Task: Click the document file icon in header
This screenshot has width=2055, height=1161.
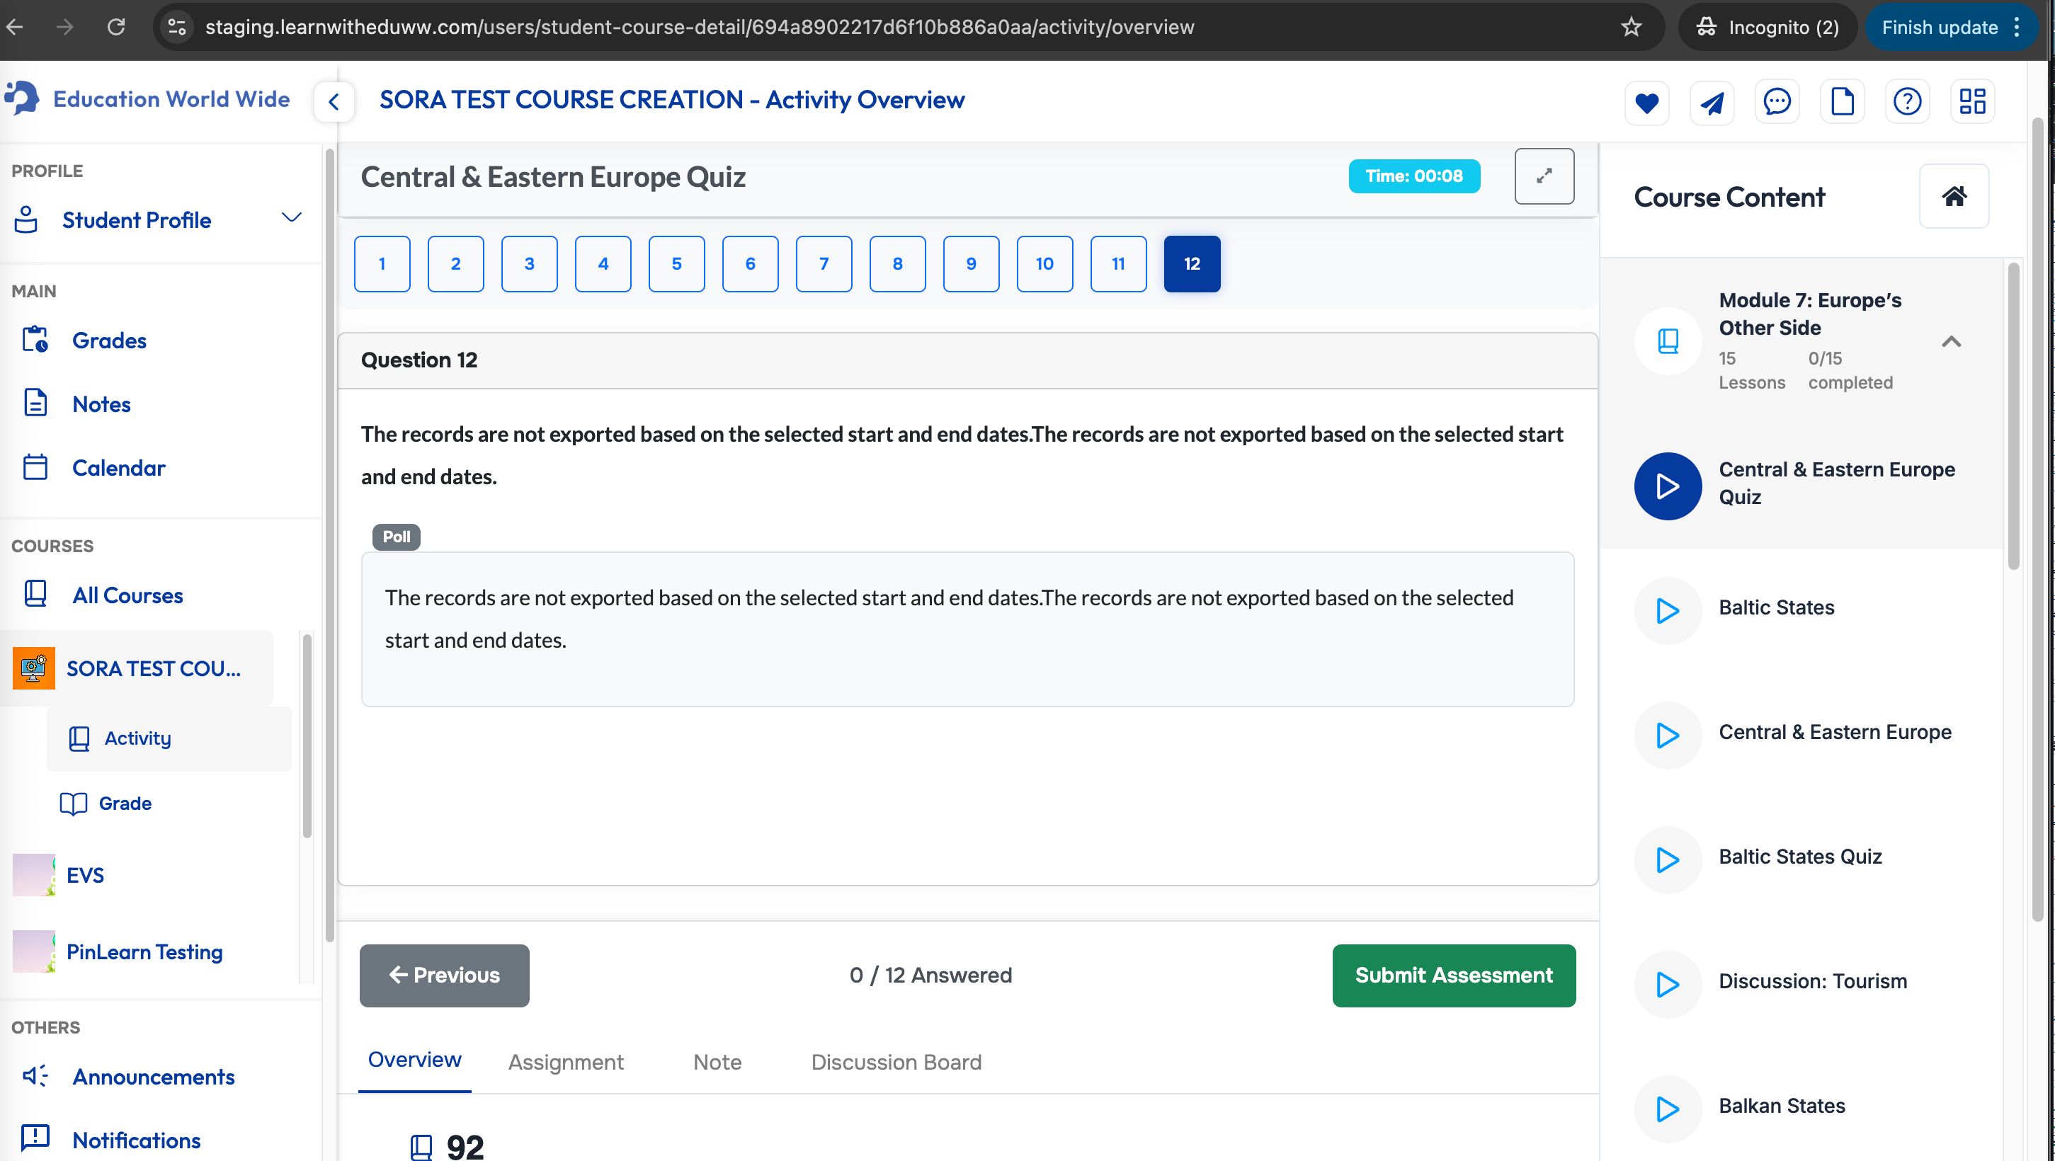Action: 1842,102
